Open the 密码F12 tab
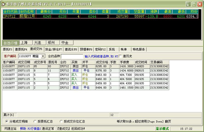This screenshot has width=204, height=132. click(x=100, y=49)
